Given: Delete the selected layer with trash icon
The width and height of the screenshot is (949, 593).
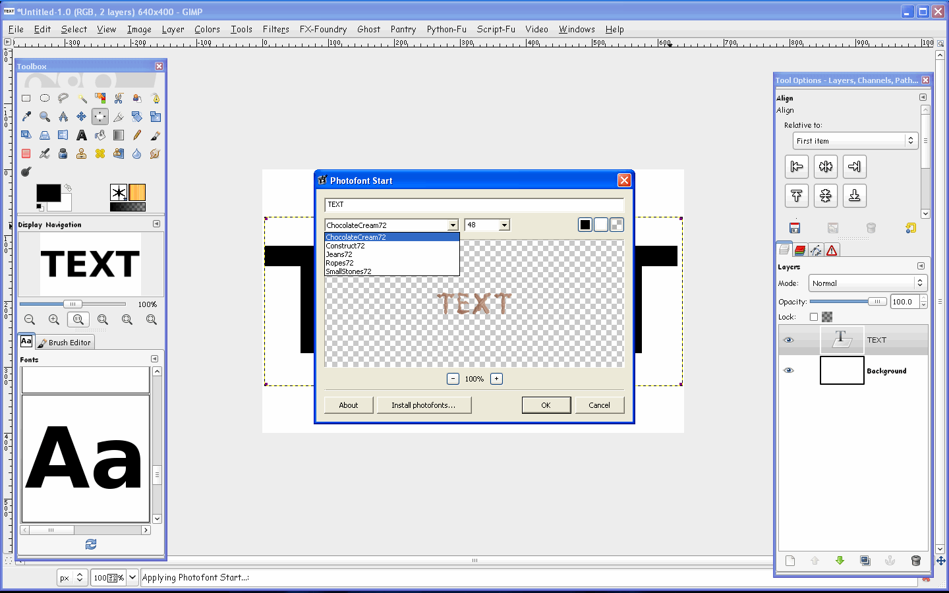Looking at the screenshot, I should tap(915, 561).
